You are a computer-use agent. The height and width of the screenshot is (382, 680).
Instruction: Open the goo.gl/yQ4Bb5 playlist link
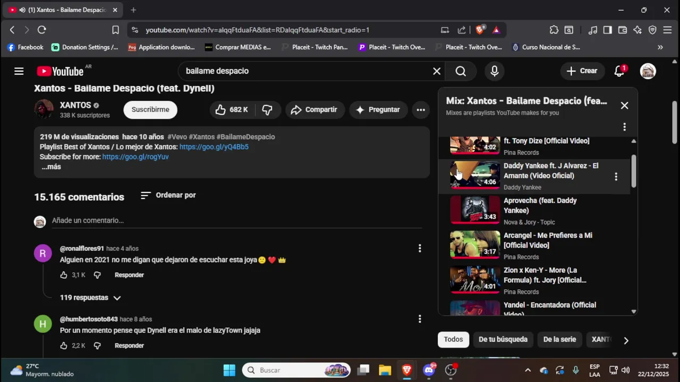tap(214, 147)
